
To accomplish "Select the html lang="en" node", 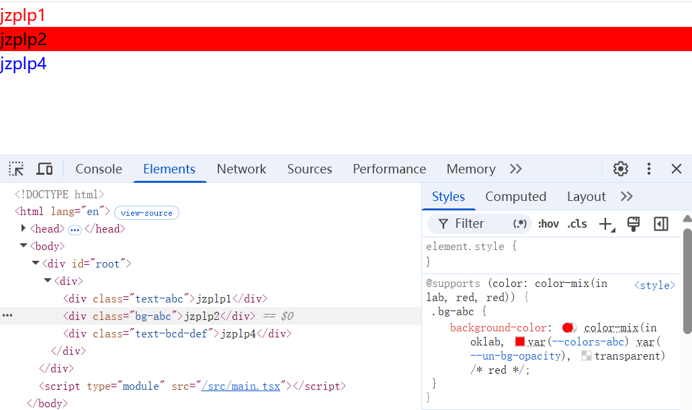I will [62, 212].
